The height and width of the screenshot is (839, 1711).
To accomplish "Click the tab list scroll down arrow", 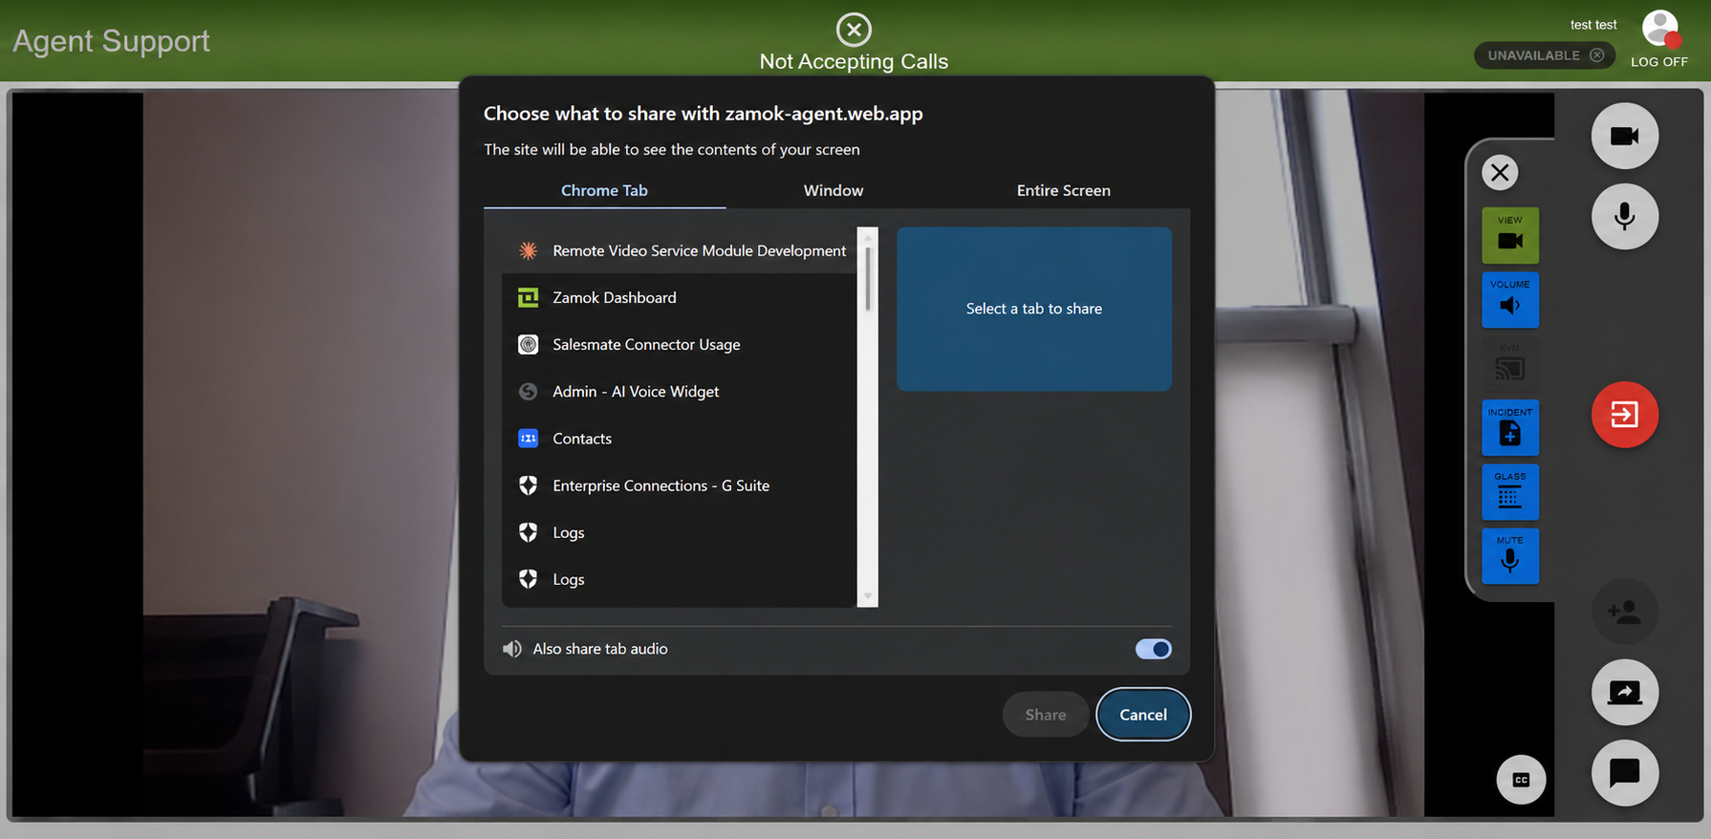I will (x=868, y=596).
